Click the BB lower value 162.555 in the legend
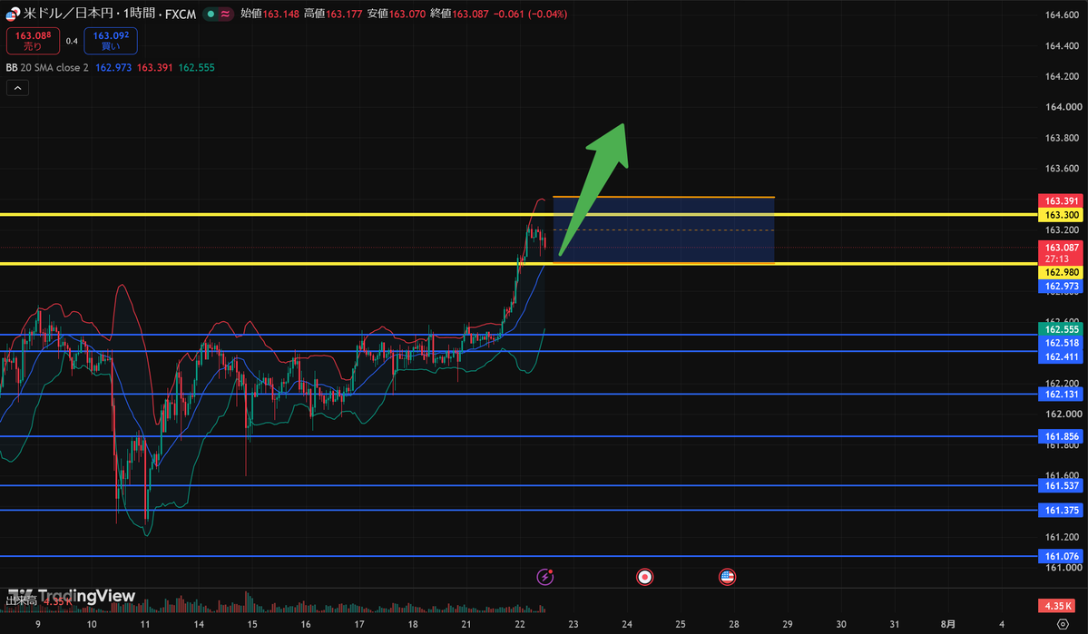 tap(196, 67)
